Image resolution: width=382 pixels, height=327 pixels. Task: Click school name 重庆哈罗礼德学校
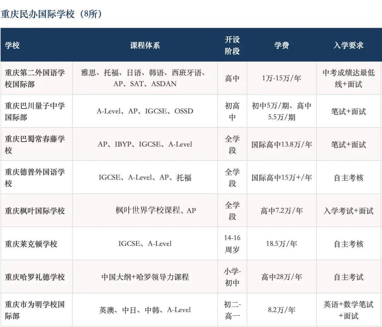(x=35, y=277)
